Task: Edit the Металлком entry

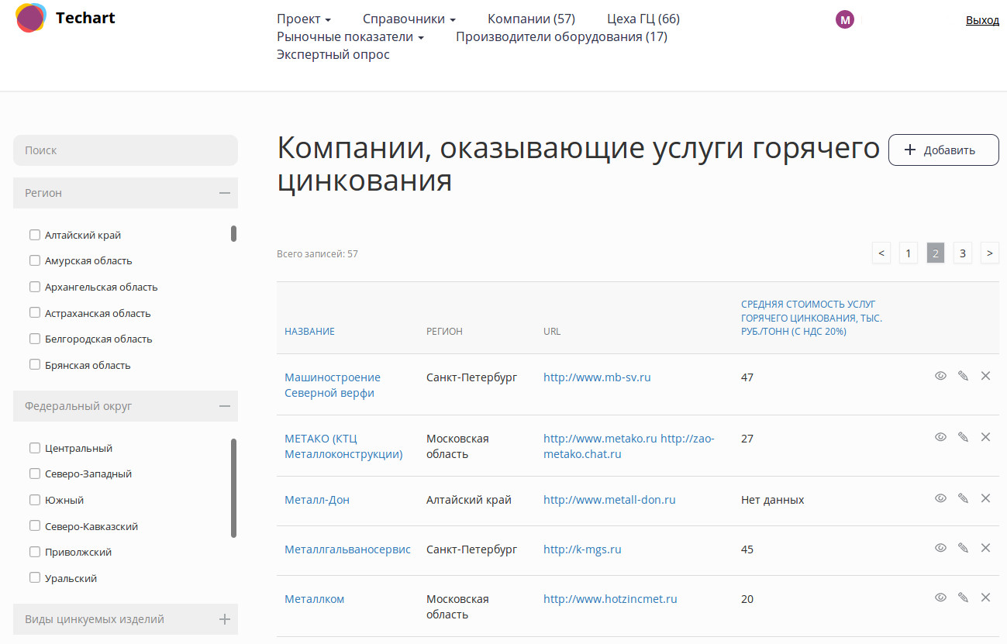Action: click(963, 598)
